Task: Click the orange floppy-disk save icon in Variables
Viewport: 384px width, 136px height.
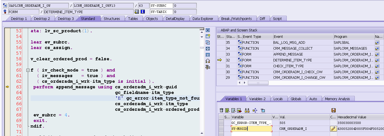Action: tap(334, 110)
